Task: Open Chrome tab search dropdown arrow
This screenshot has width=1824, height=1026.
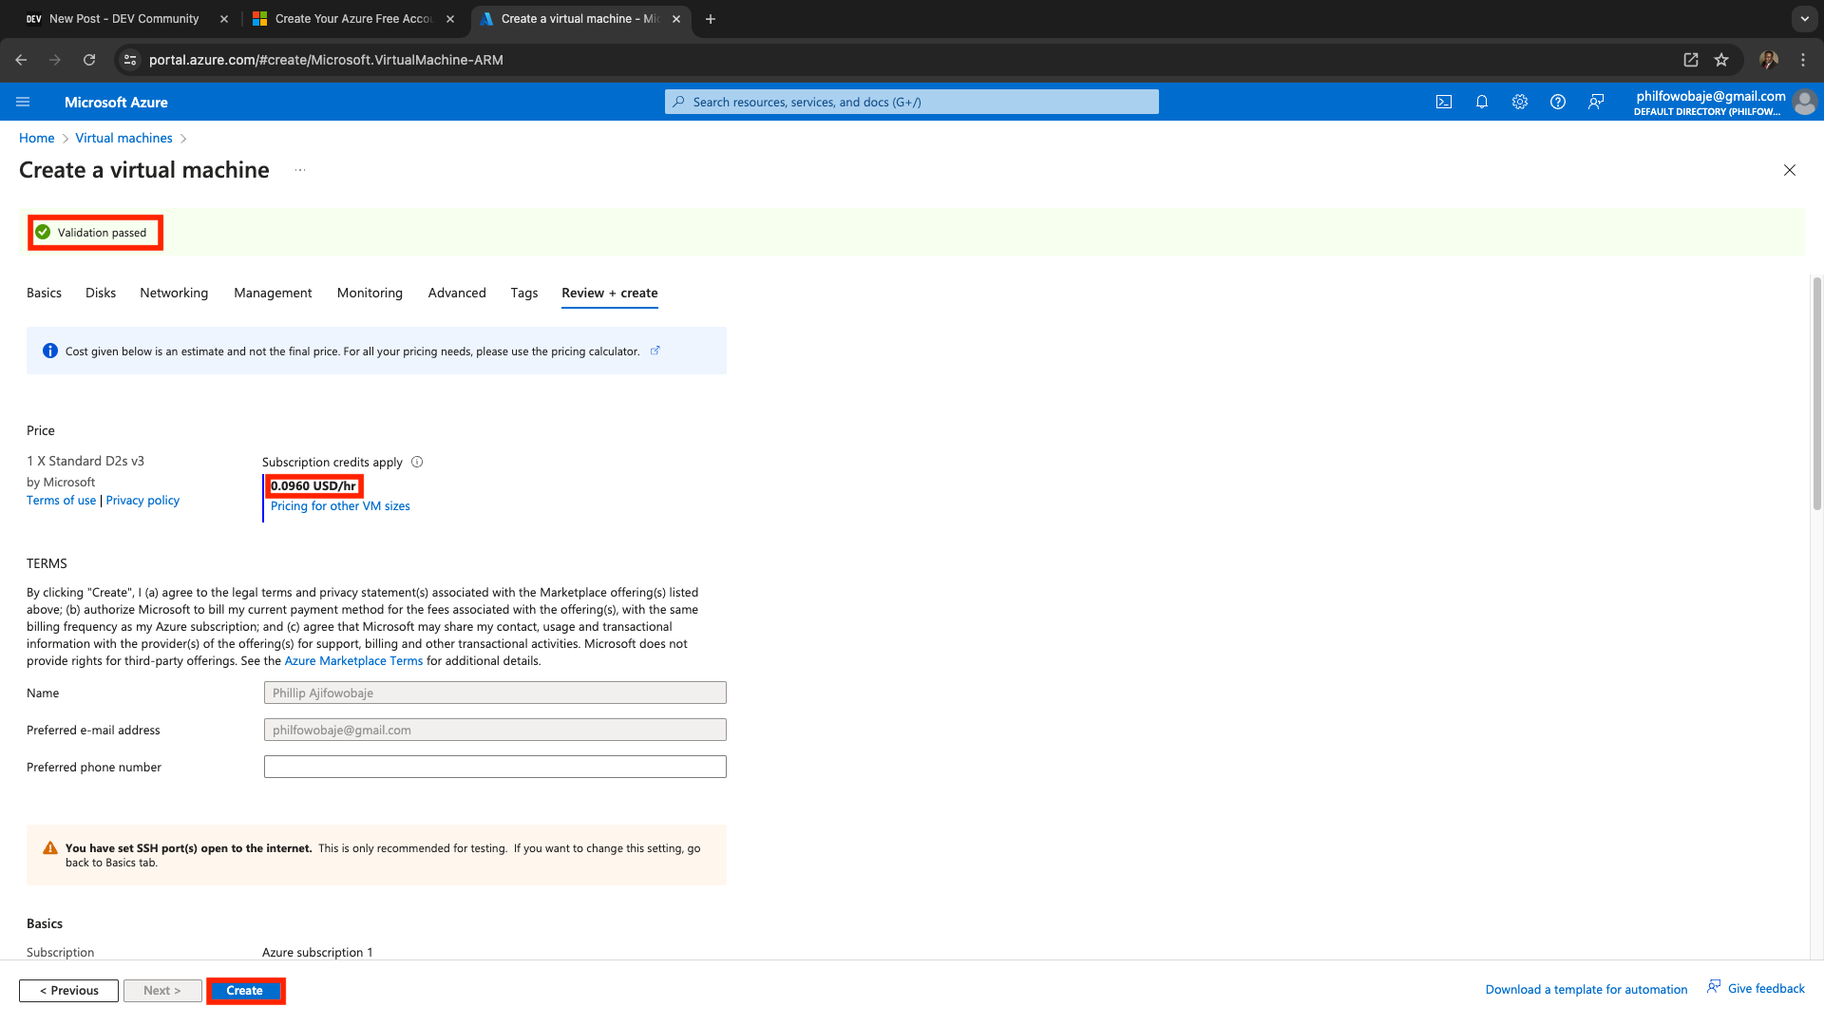Action: pos(1804,18)
